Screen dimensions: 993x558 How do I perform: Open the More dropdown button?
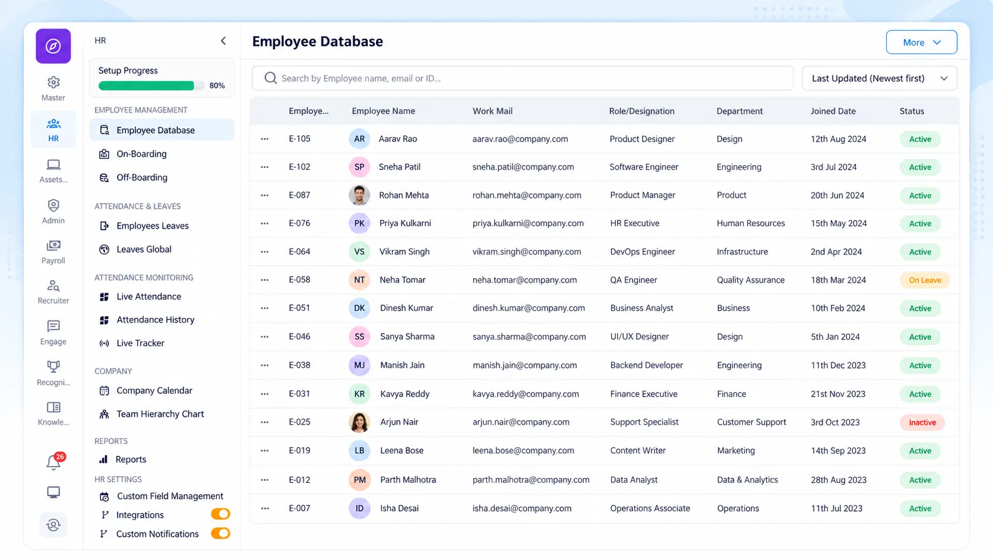point(921,42)
